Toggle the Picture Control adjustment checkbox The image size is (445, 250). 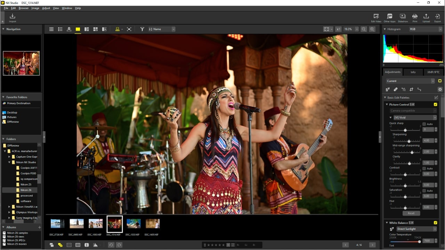[x=436, y=105]
